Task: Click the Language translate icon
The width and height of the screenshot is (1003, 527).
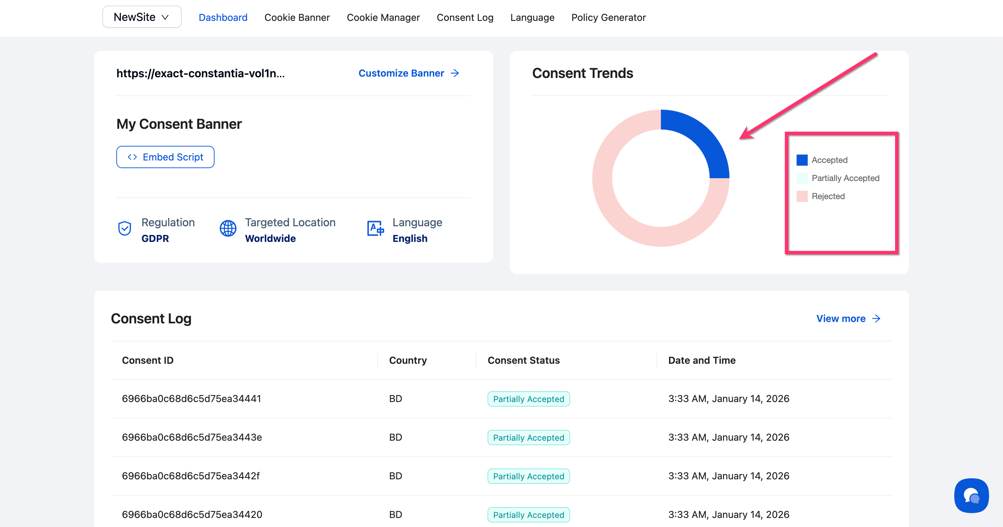Action: coord(375,228)
